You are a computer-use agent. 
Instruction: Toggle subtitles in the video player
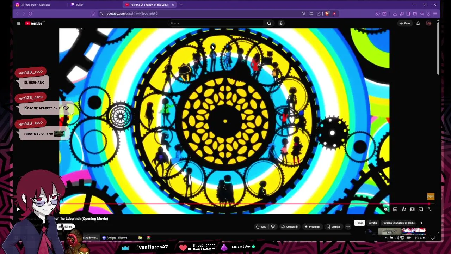tap(395, 210)
